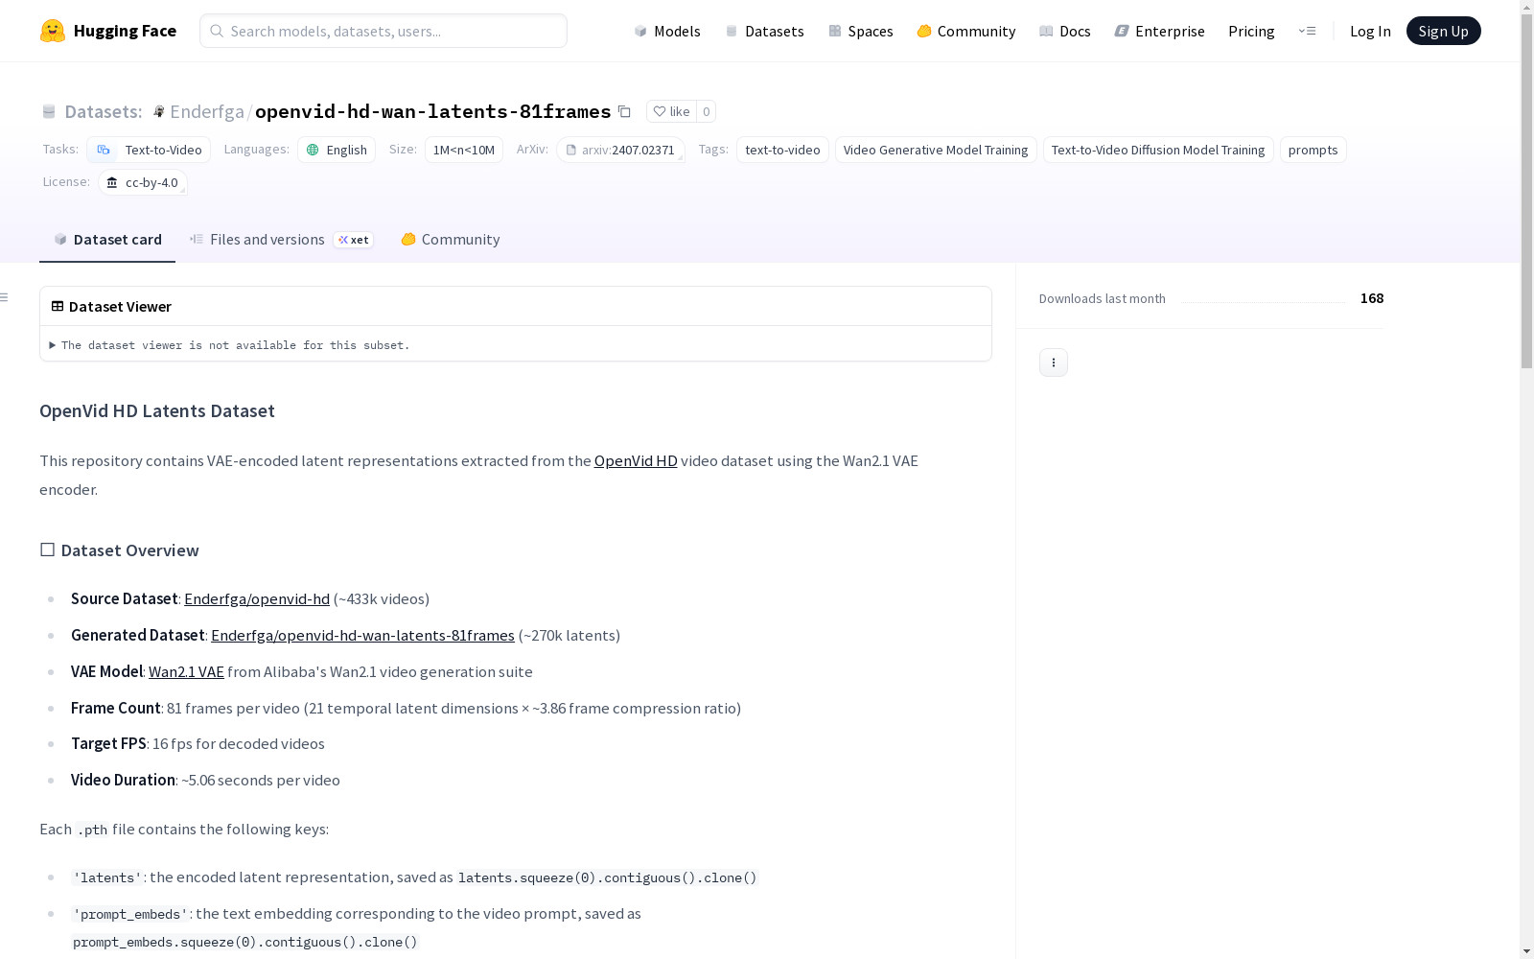Select the Video Generative Model Training tag
This screenshot has height=959, width=1534.
936,150
